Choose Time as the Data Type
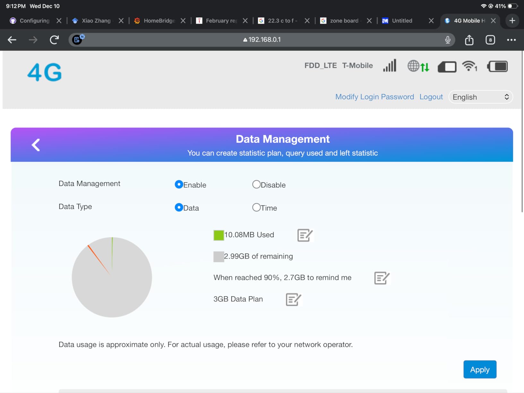The height and width of the screenshot is (393, 524). 256,207
